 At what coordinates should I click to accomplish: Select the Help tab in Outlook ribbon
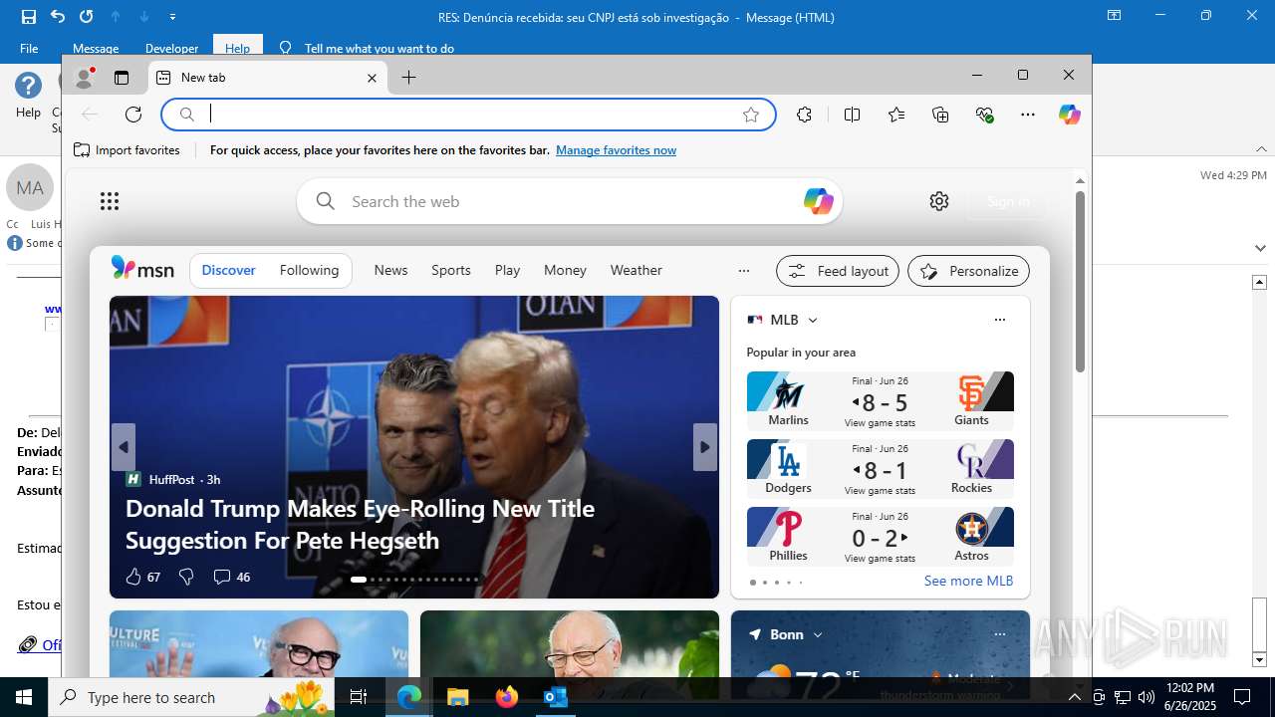pos(238,48)
